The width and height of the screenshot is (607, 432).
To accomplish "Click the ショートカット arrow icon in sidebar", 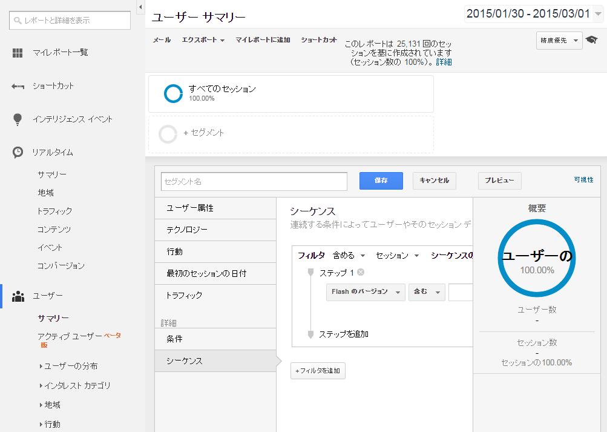I will tap(18, 86).
